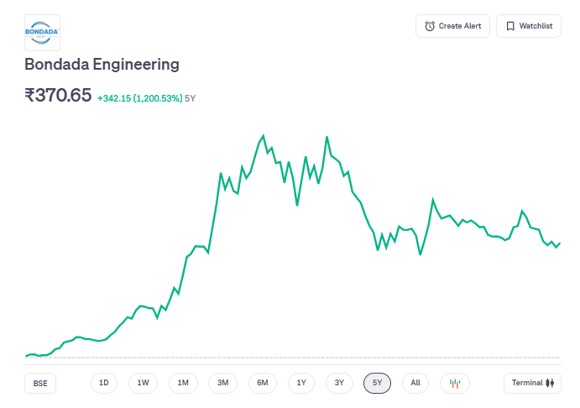Viewport: 580px width, 408px height.
Task: Click the dashed baseline of the chart
Action: pyautogui.click(x=294, y=358)
